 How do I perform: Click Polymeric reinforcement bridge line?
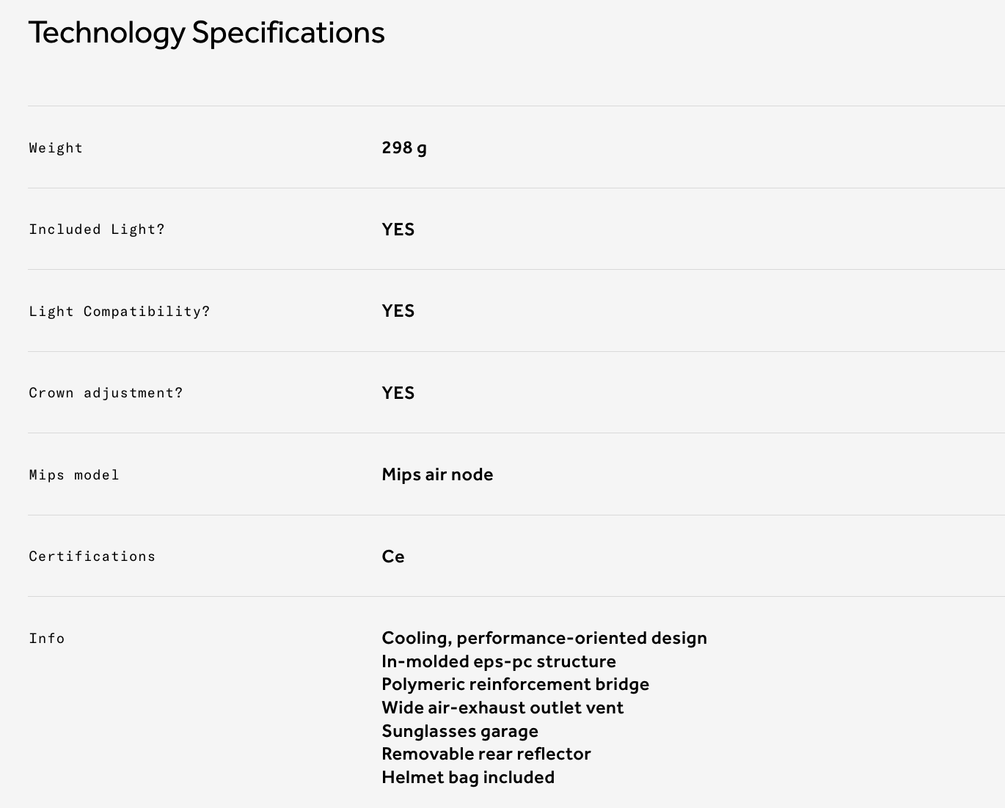[x=516, y=684]
